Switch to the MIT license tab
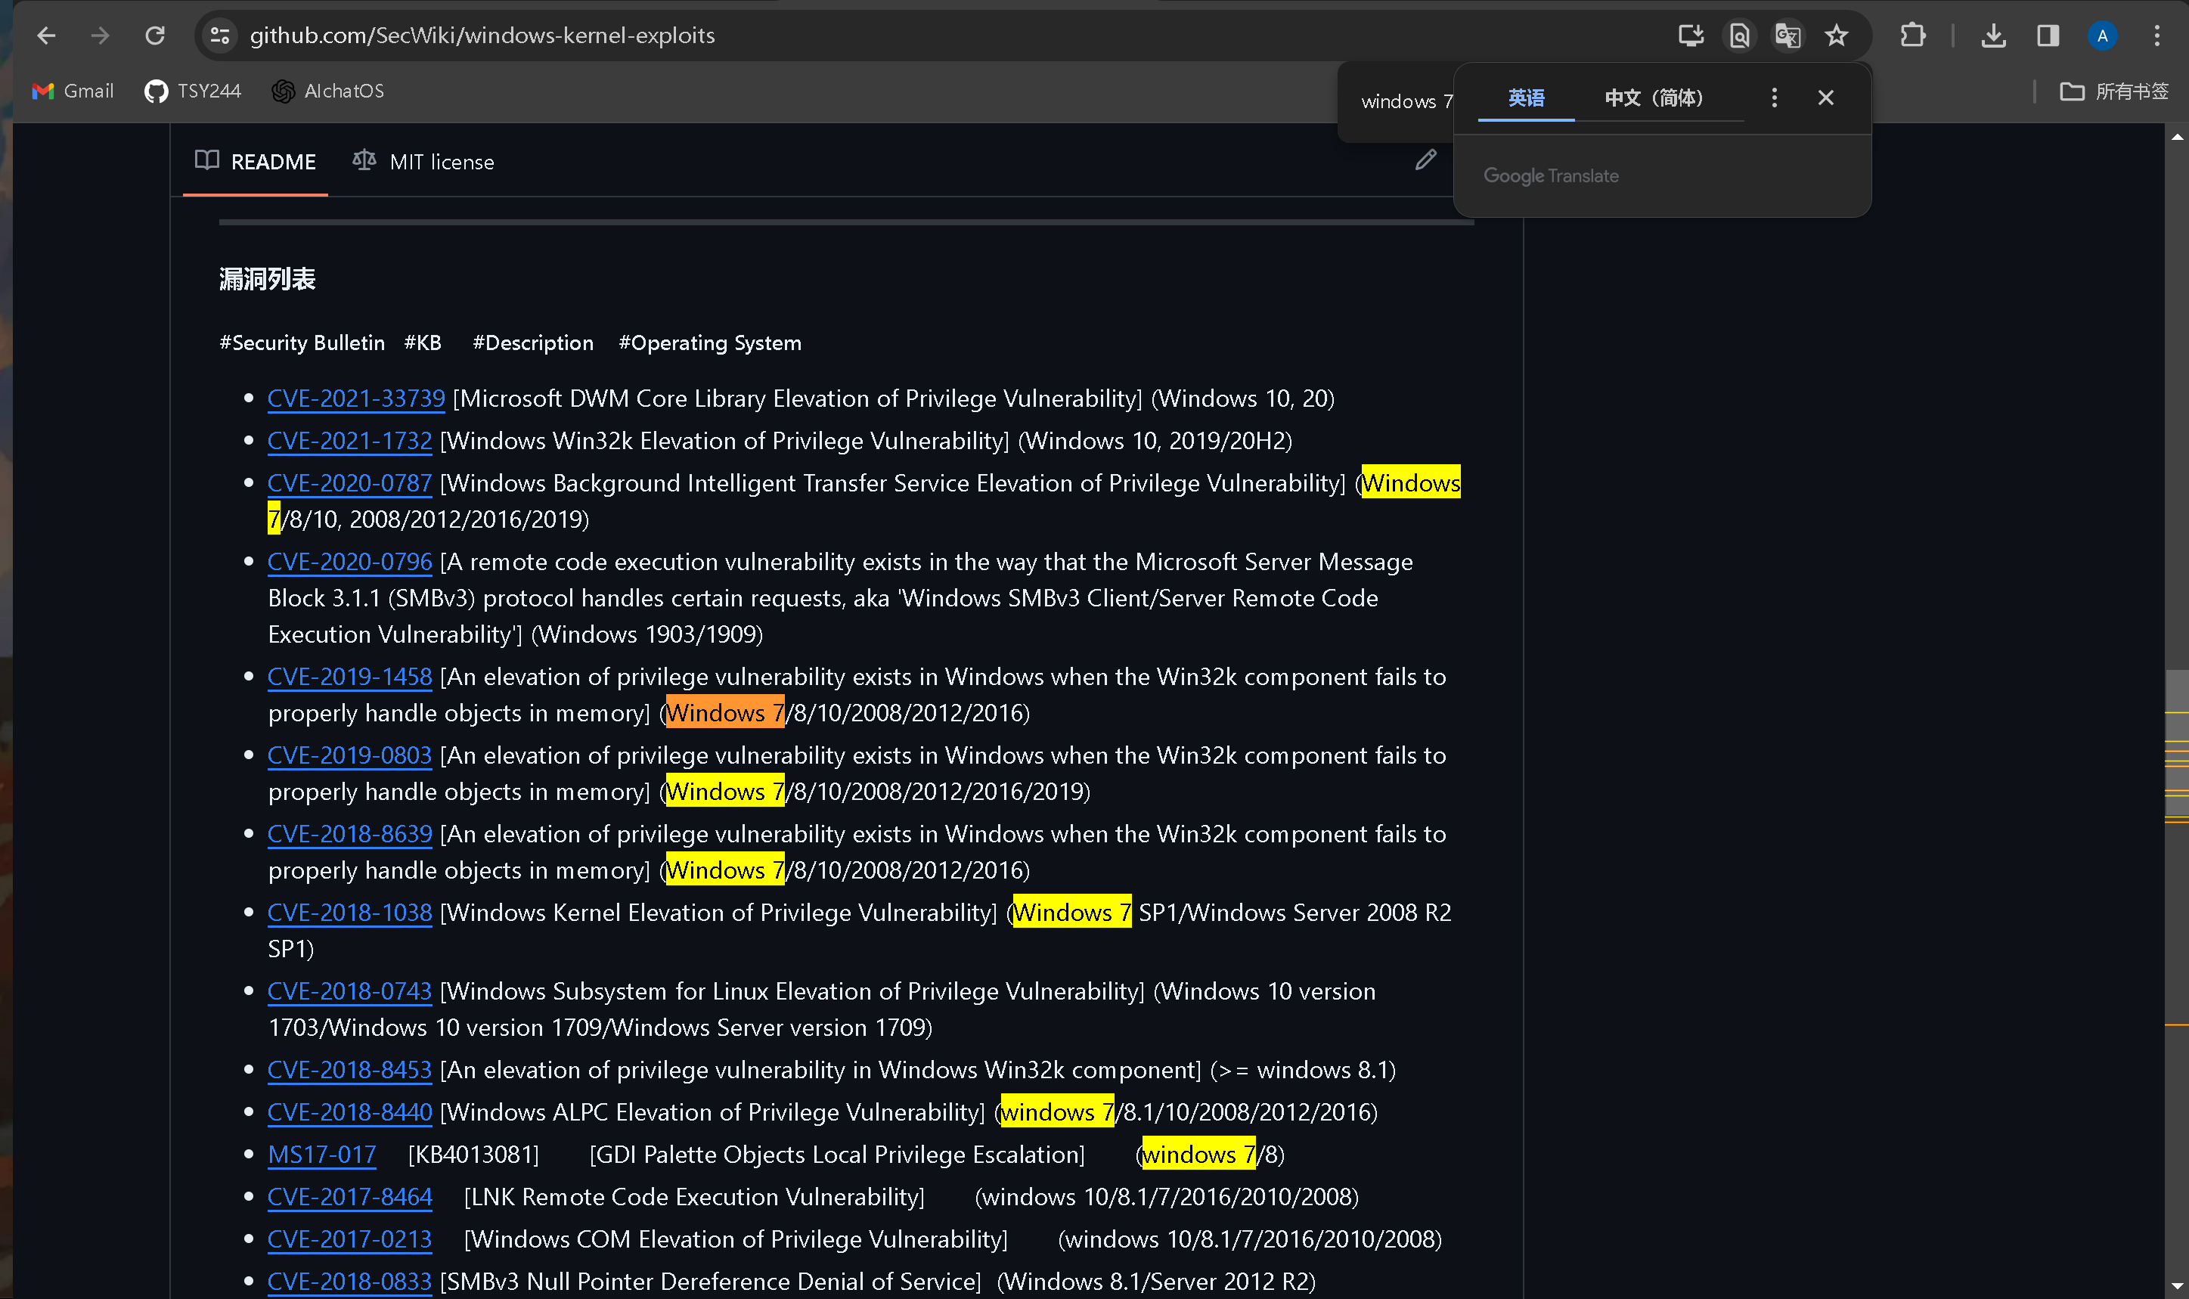The image size is (2189, 1299). pos(423,162)
